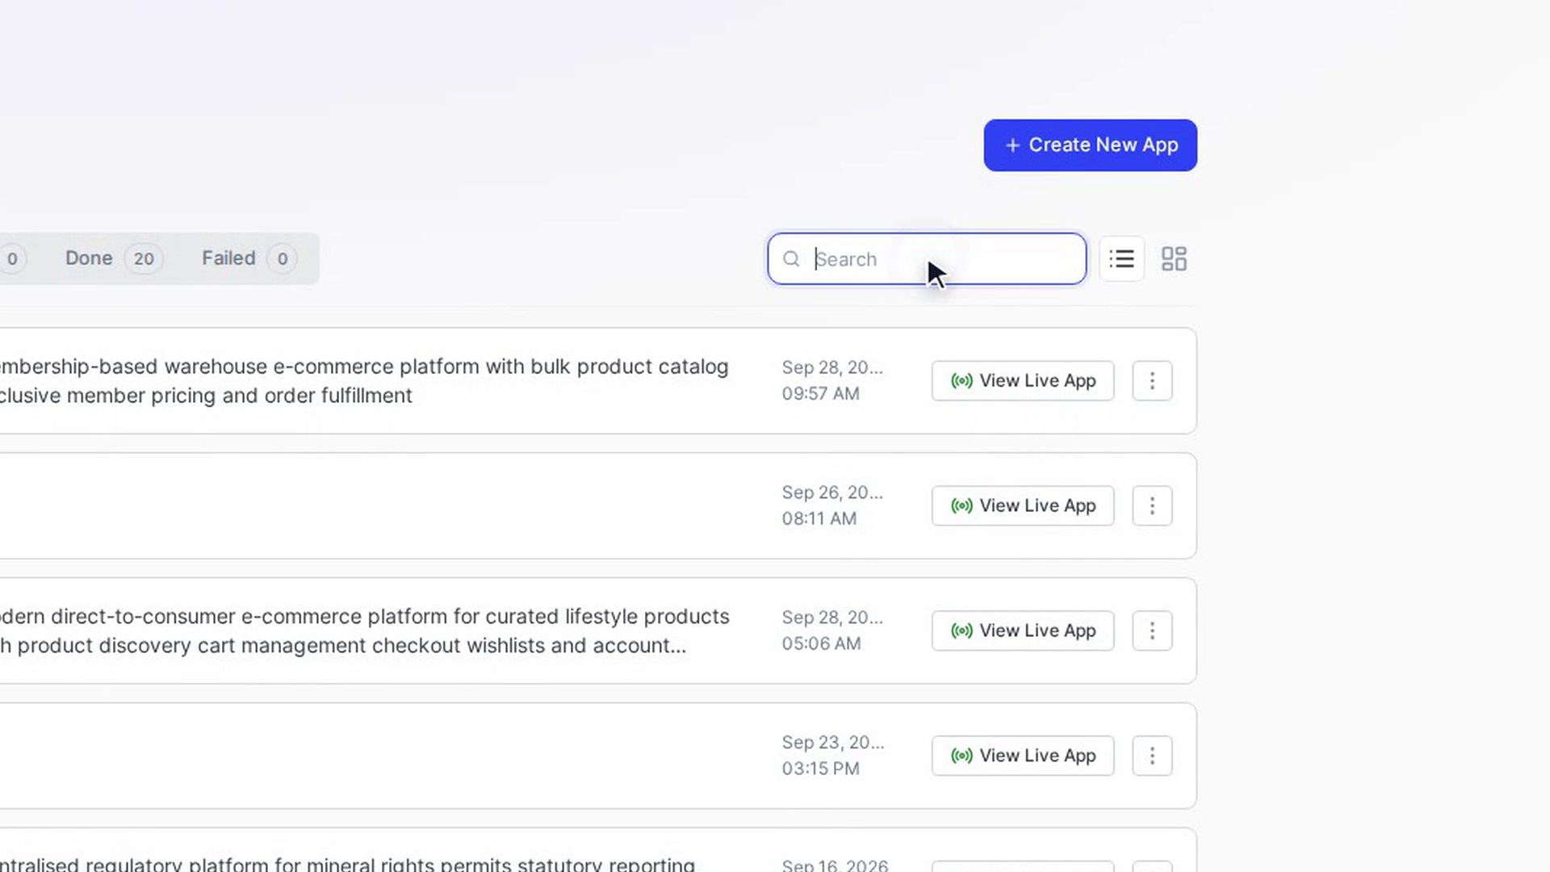The height and width of the screenshot is (872, 1550).
Task: Open three-dot menu for lifestyle products app
Action: (1152, 631)
